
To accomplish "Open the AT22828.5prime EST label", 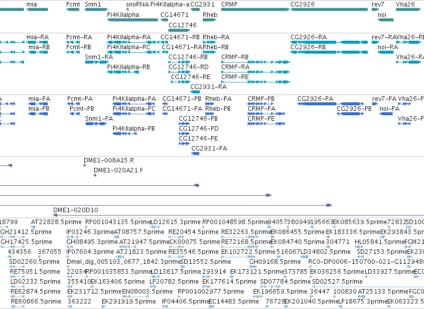I will click(56, 222).
